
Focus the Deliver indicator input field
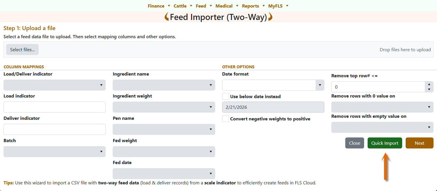click(55, 129)
